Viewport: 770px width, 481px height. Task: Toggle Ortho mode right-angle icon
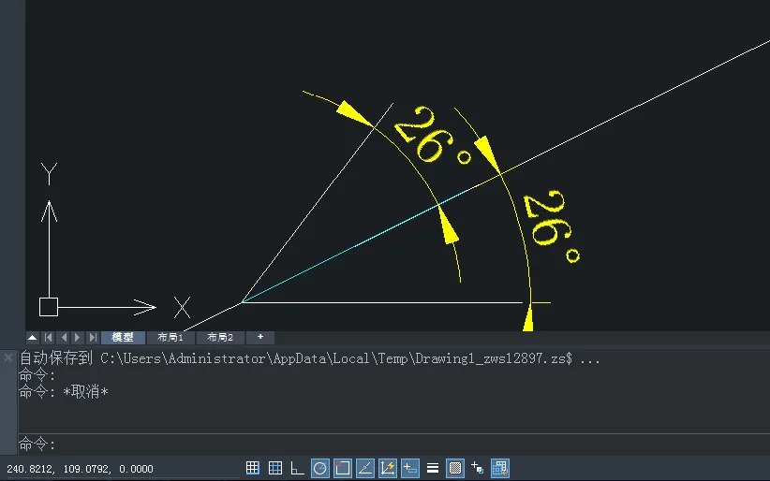coord(298,468)
